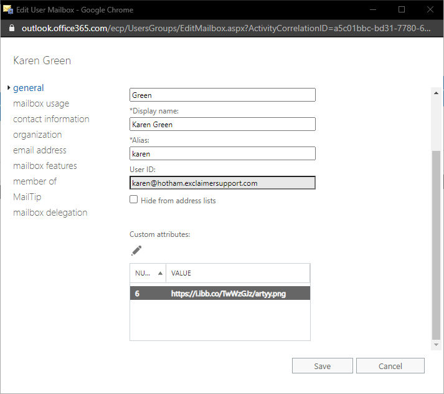444x394 pixels.
Task: Open the contact information section
Action: coord(51,119)
